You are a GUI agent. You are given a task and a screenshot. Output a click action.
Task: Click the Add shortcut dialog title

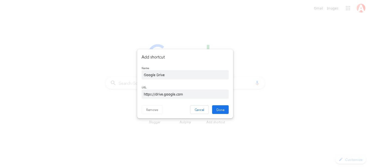[x=153, y=57]
